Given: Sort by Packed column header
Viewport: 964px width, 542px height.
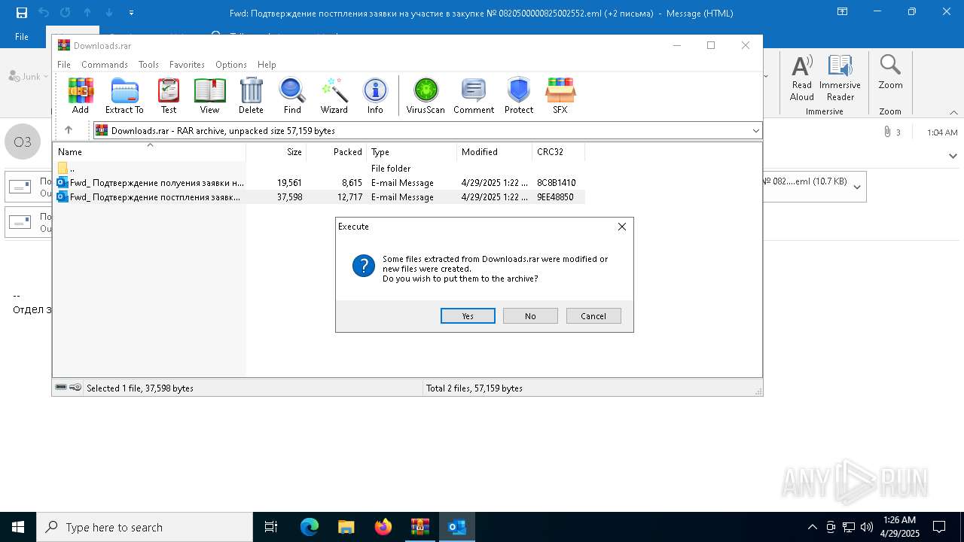Looking at the screenshot, I should pyautogui.click(x=337, y=151).
